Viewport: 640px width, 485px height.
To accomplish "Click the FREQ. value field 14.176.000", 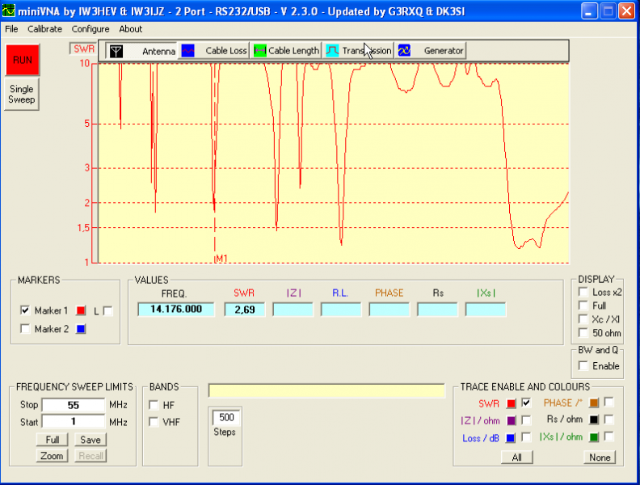I will coord(176,309).
